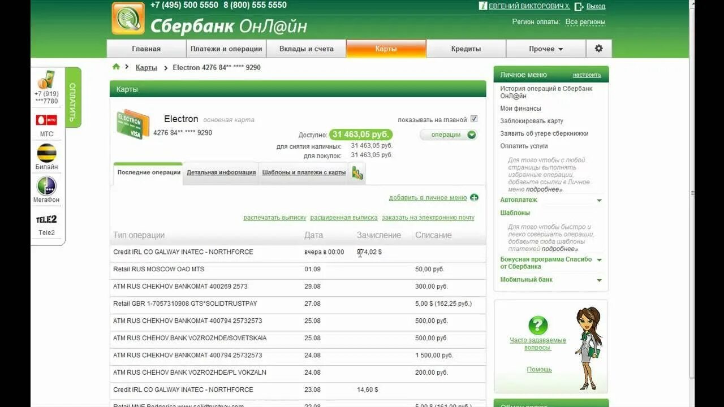This screenshot has width=724, height=407.
Task: Select row 'Retail GBR 1-7057310908 GTS*SOLIDTRUSTPAY'
Action: point(298,304)
